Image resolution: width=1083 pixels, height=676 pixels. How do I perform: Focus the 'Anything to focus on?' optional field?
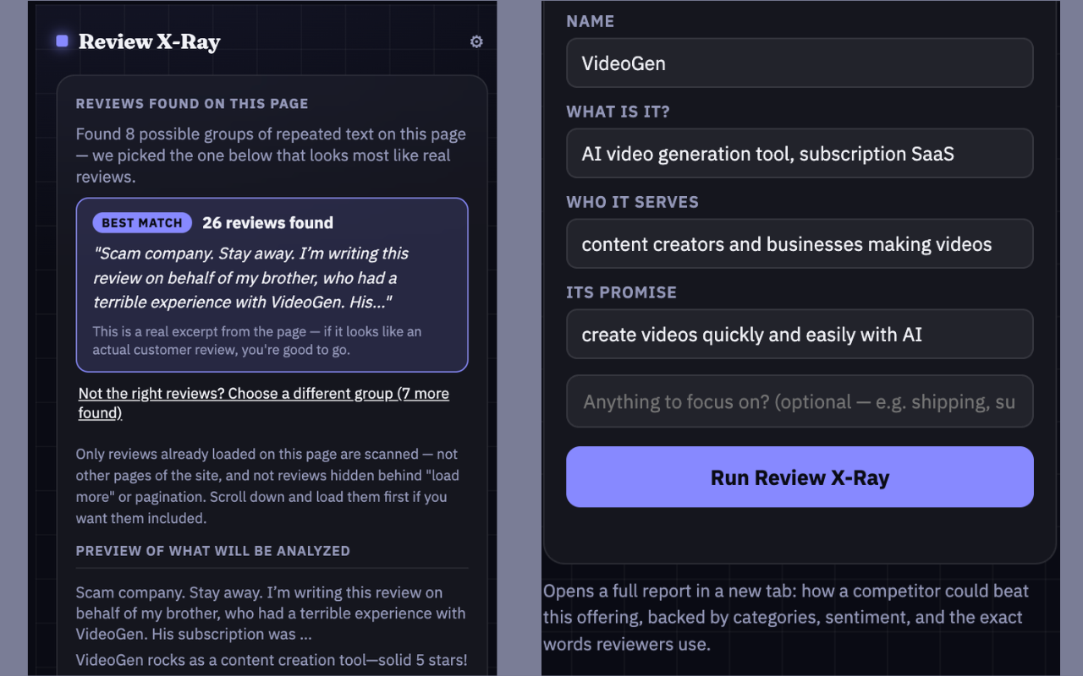(x=800, y=401)
